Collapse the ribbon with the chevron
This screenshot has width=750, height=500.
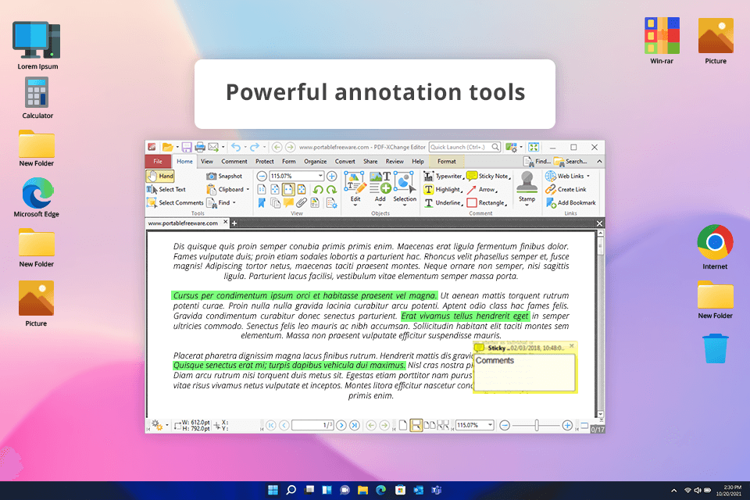click(599, 162)
